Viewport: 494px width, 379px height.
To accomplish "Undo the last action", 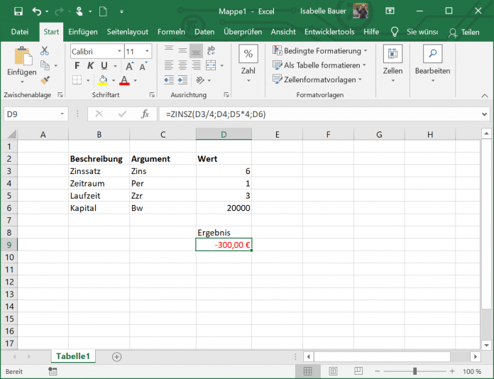I will coord(36,11).
